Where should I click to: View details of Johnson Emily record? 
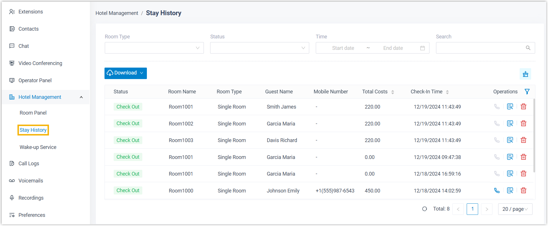pyautogui.click(x=510, y=190)
